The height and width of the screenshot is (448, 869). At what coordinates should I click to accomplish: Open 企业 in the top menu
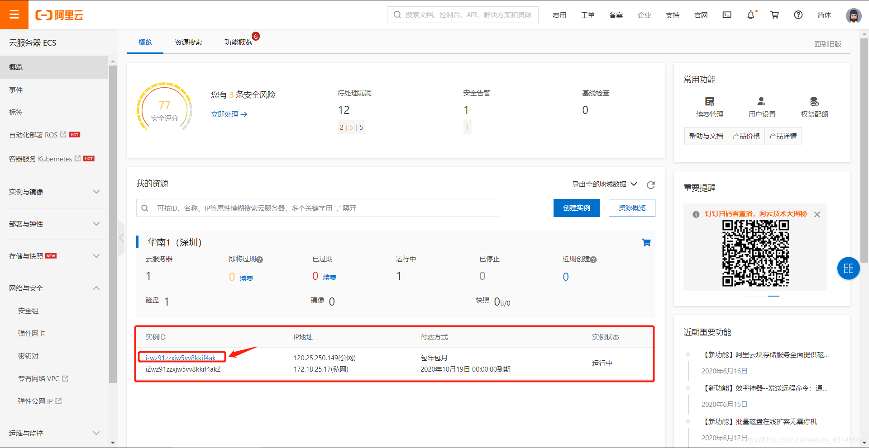point(645,15)
